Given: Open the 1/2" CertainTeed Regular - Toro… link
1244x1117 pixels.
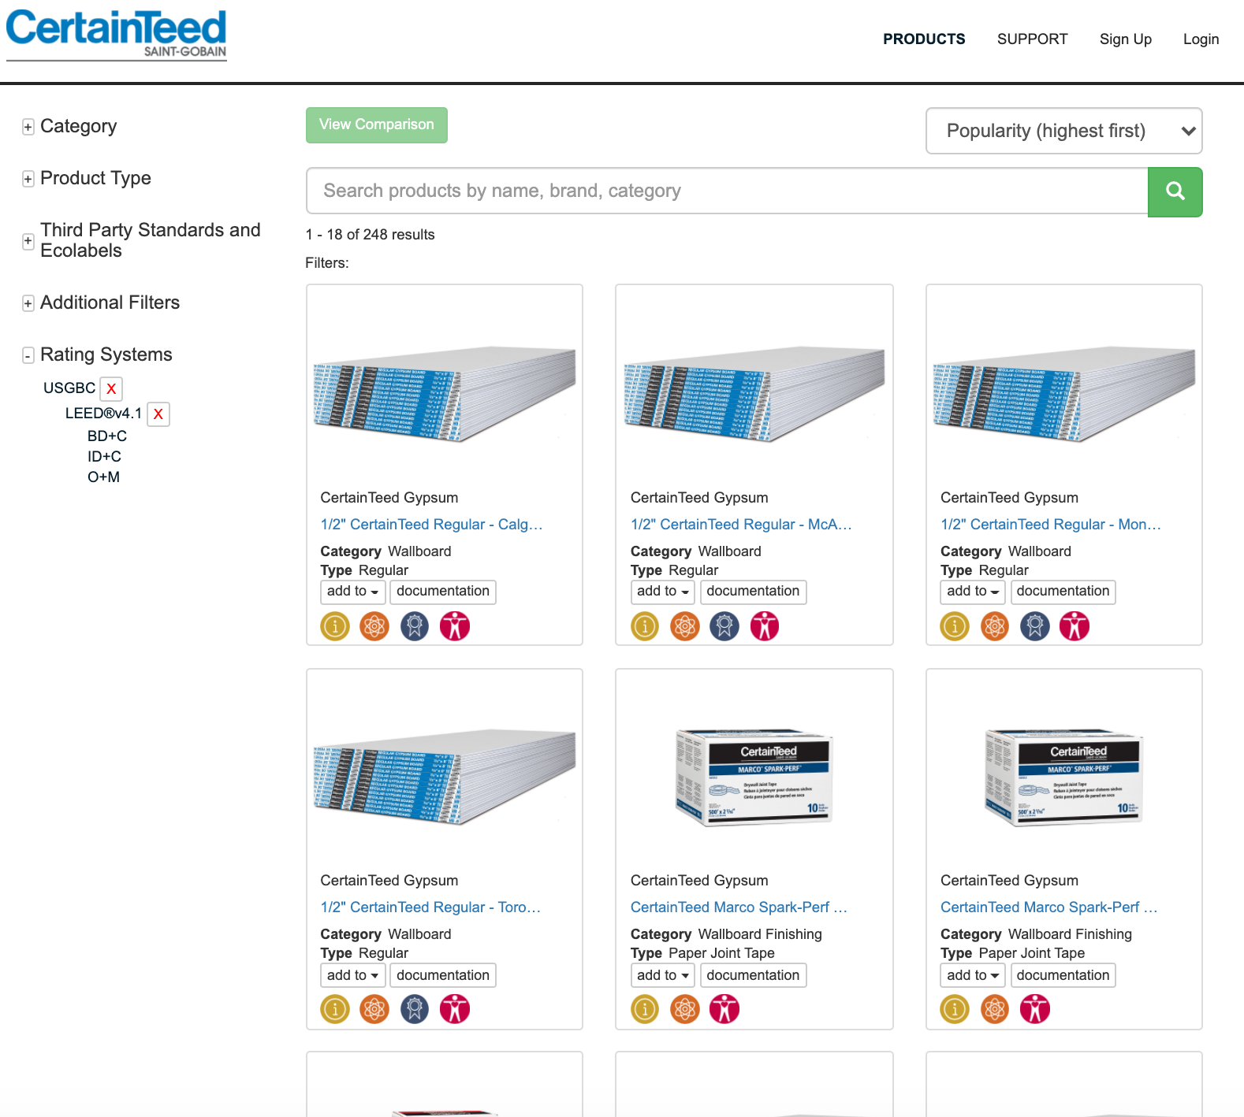Looking at the screenshot, I should pos(430,907).
